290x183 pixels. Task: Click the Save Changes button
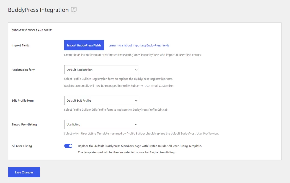tap(24, 172)
